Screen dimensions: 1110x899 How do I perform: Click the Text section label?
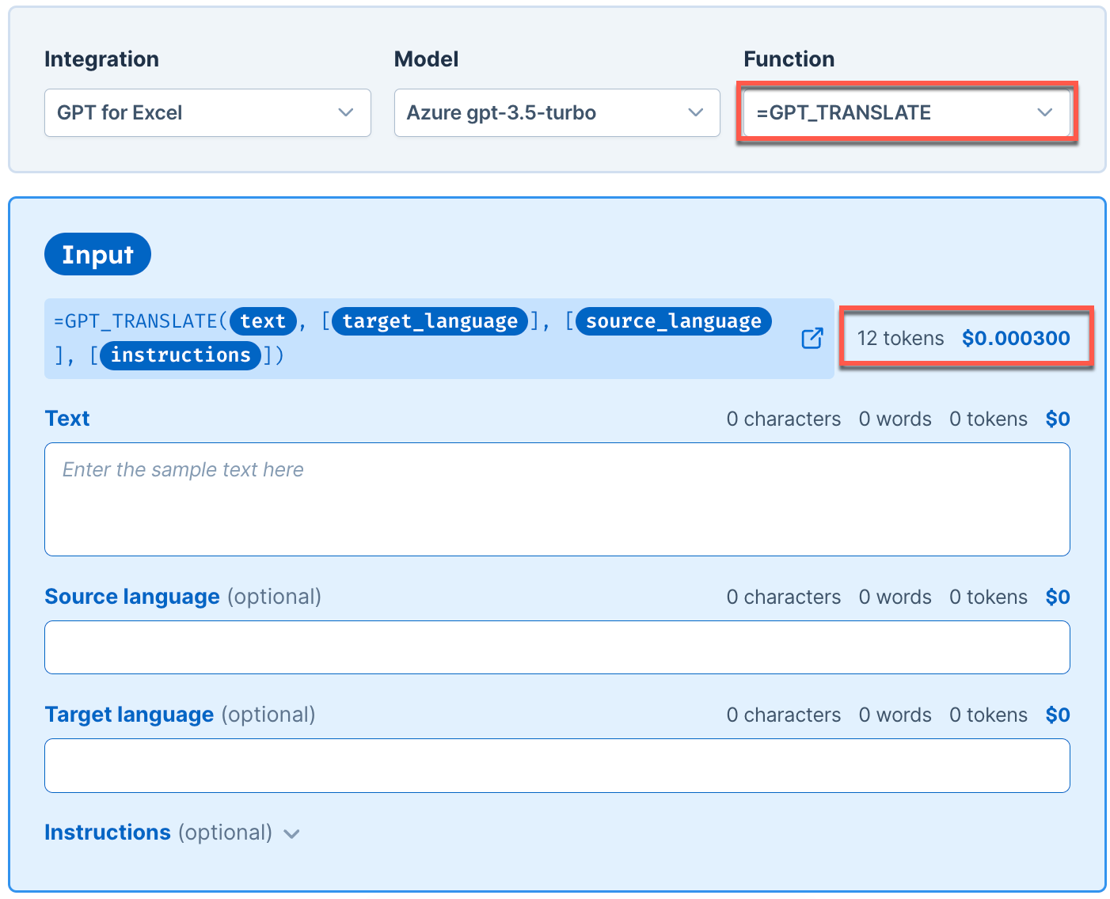(67, 419)
